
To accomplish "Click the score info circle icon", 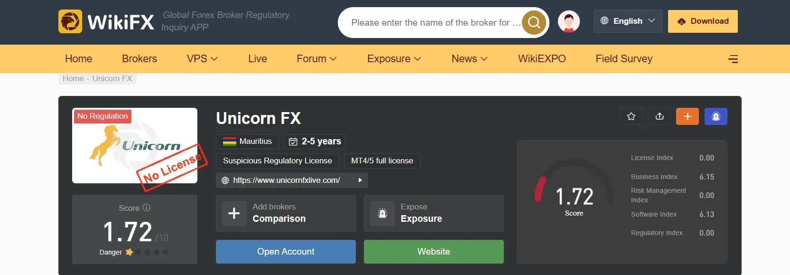I will click(x=147, y=208).
